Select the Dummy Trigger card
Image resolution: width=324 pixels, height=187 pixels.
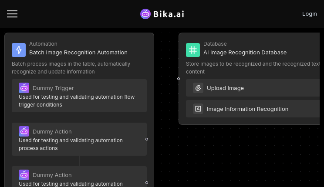pos(79,96)
